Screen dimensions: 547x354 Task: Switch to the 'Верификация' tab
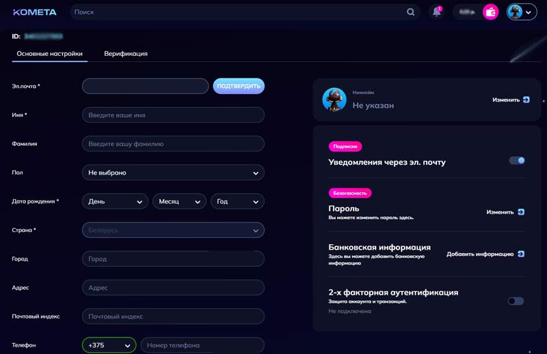point(126,53)
